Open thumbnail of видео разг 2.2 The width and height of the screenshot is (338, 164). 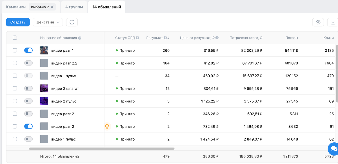coord(44,63)
